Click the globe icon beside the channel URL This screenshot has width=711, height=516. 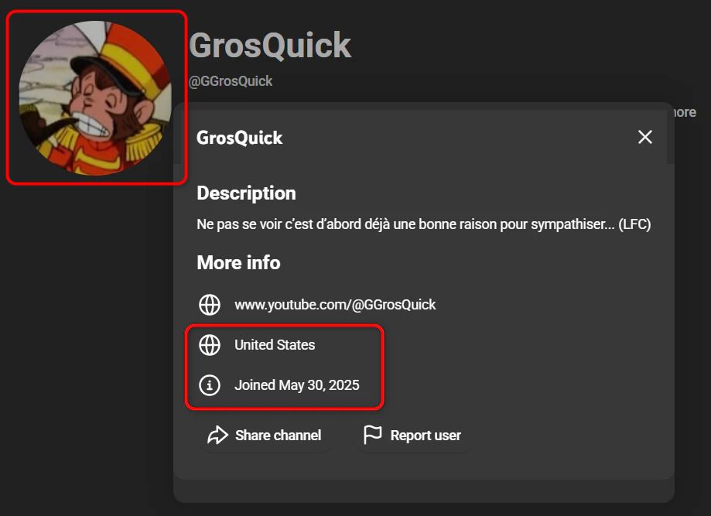[x=210, y=305]
